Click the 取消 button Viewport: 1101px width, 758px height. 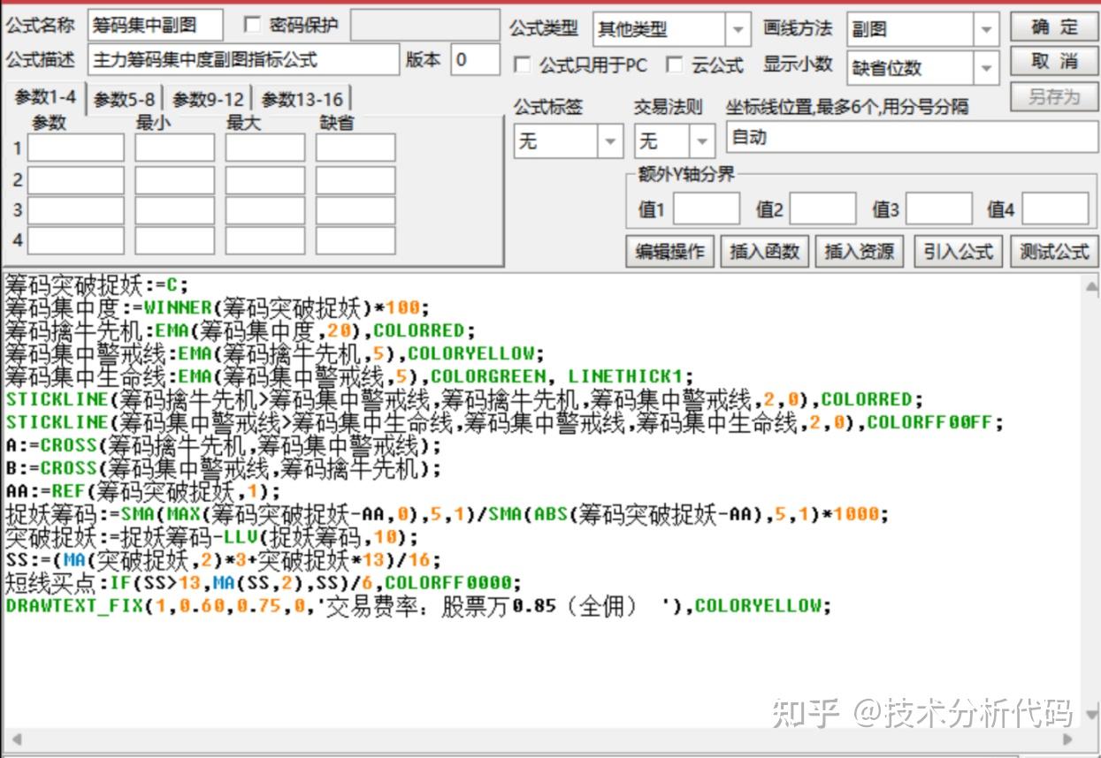pos(1054,61)
